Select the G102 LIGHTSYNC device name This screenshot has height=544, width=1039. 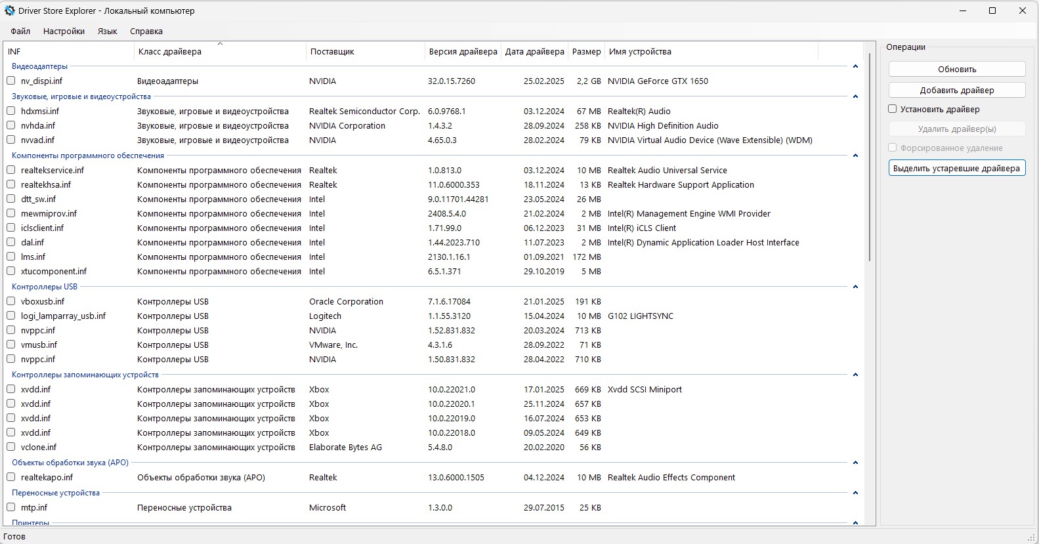point(641,316)
